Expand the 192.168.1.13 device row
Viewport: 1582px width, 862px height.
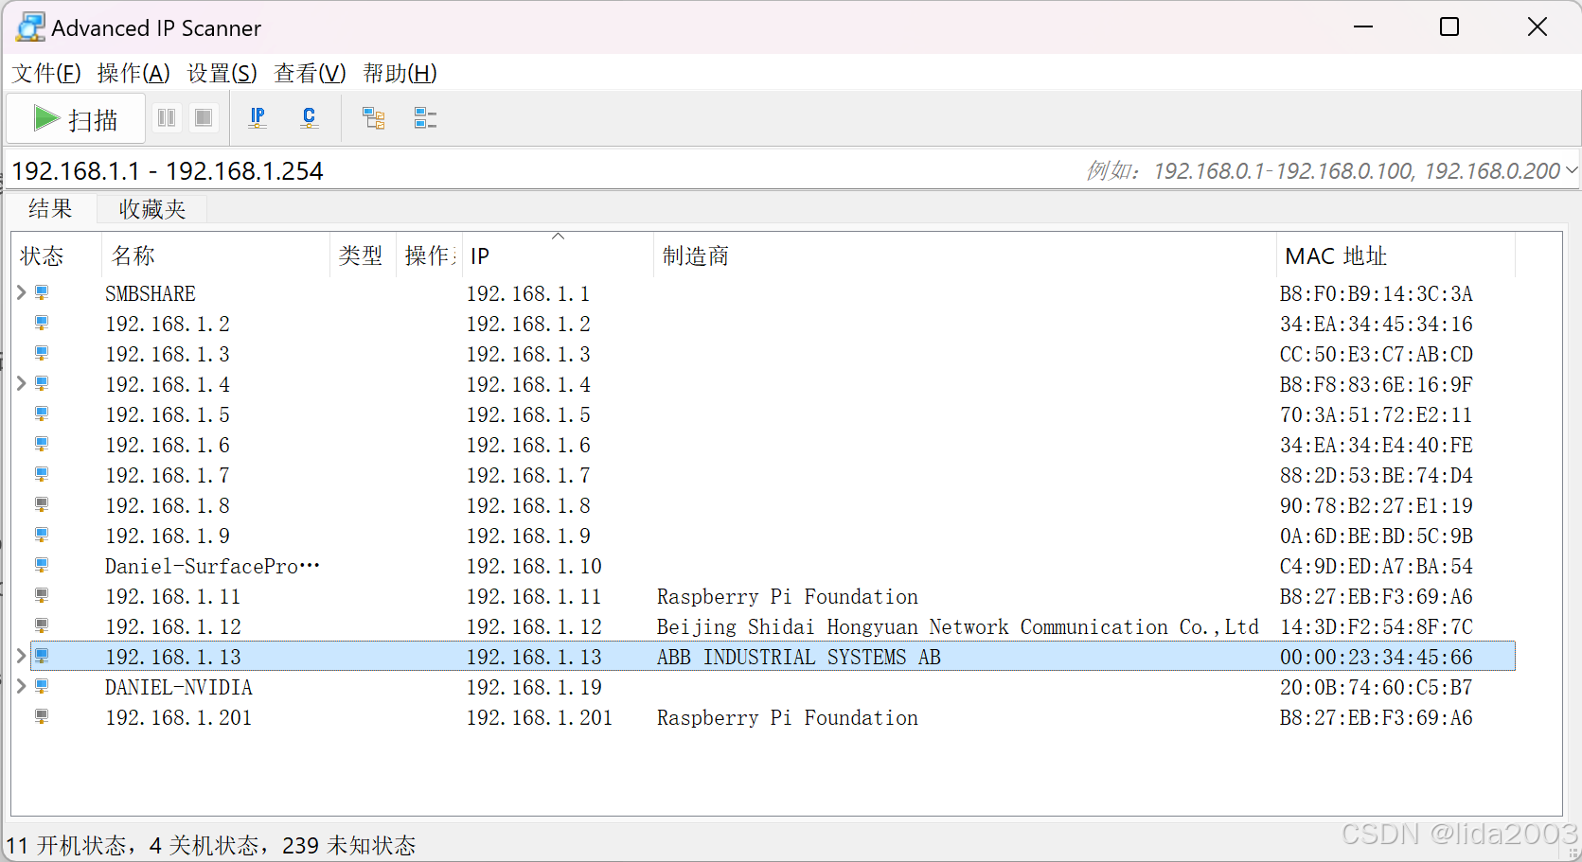point(21,657)
